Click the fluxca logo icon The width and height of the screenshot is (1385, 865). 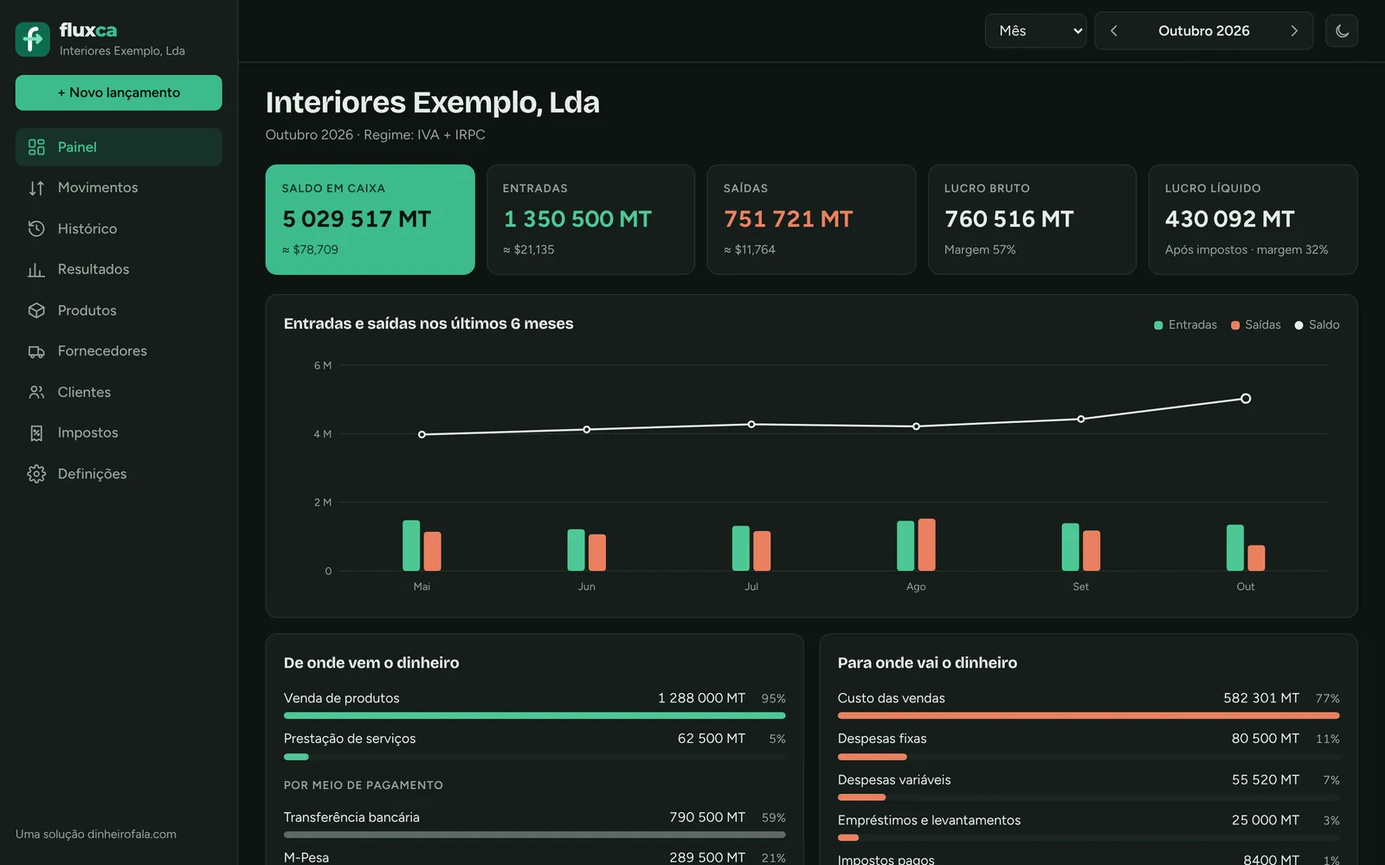click(33, 39)
